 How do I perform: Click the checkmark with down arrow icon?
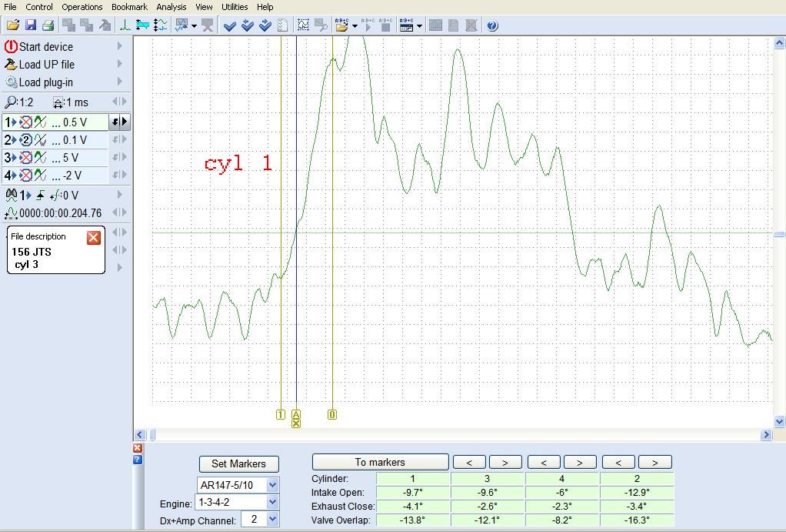(x=247, y=25)
